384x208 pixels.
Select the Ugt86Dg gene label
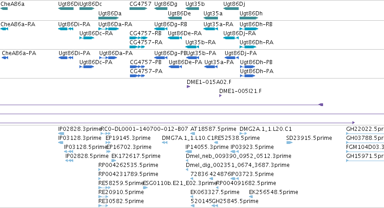click(166, 4)
